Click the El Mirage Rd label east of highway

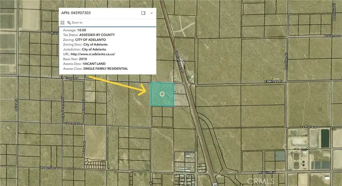274,82
